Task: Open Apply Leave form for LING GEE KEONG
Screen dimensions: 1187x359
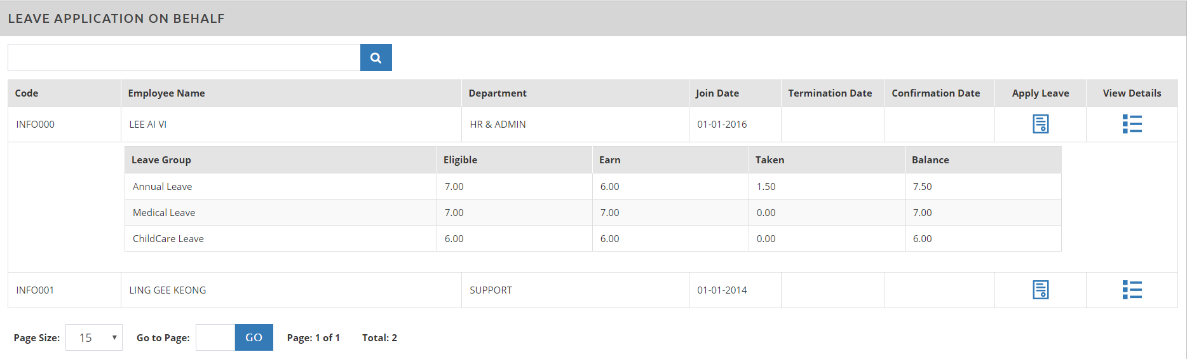Action: pyautogui.click(x=1040, y=290)
